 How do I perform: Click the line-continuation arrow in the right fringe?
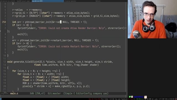[x=126, y=28]
